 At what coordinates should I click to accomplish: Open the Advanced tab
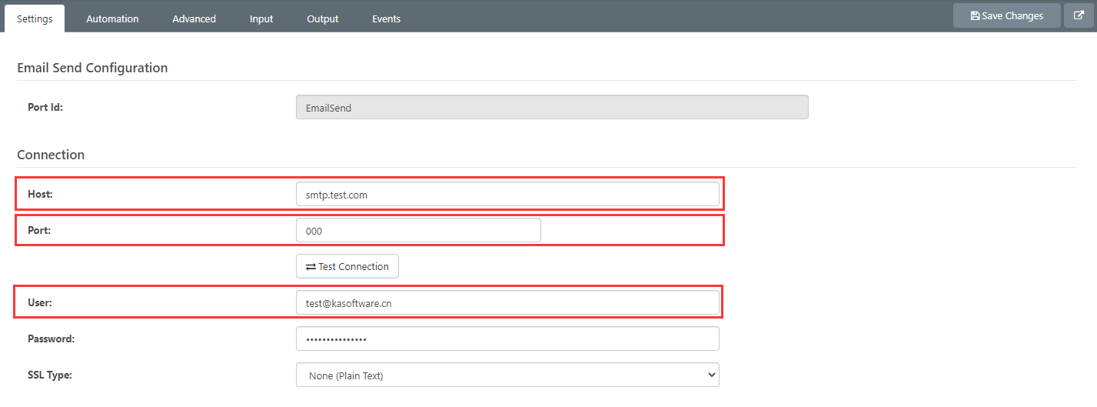point(194,18)
